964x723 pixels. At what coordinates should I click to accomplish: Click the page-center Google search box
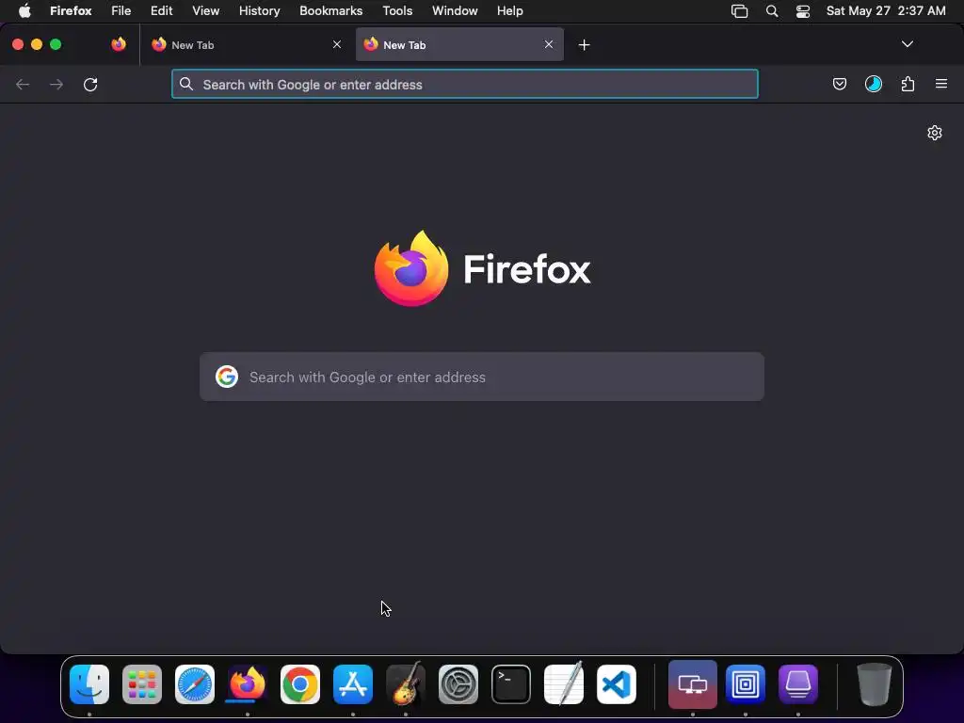point(482,377)
